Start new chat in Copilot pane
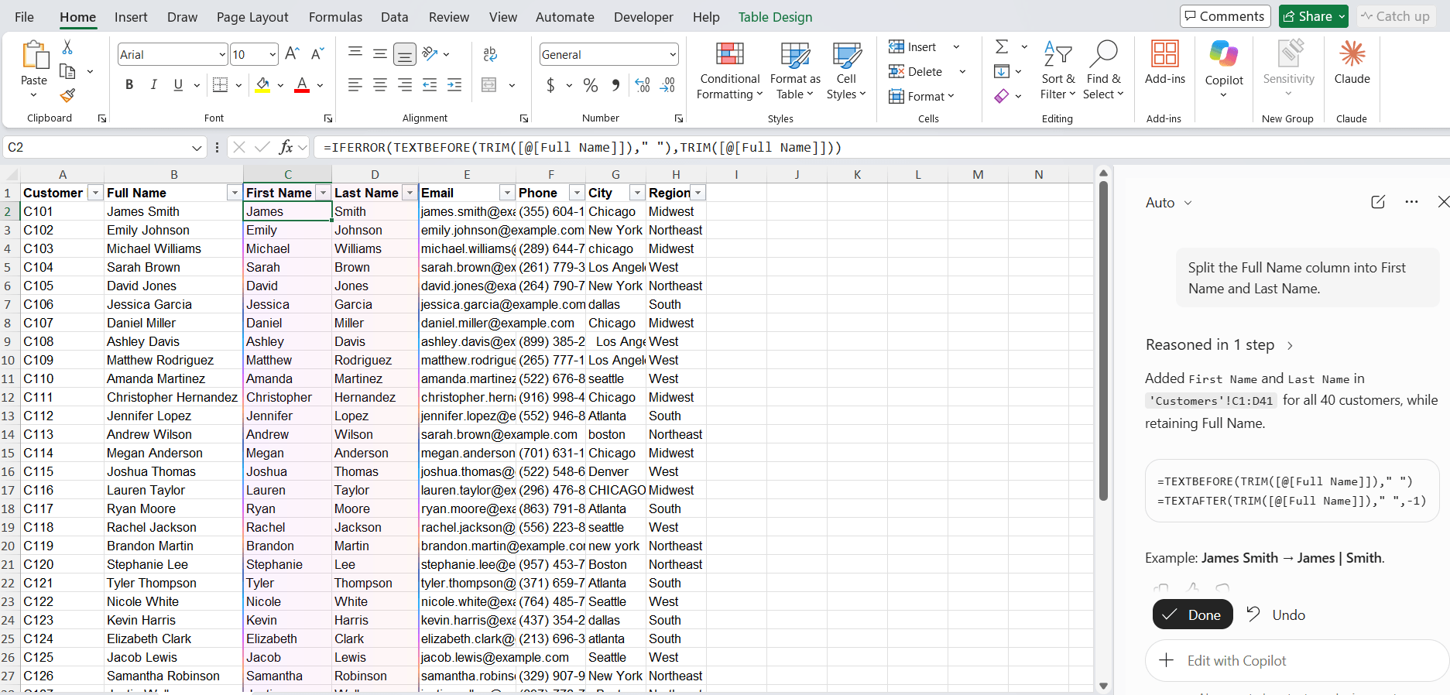 pyautogui.click(x=1378, y=202)
